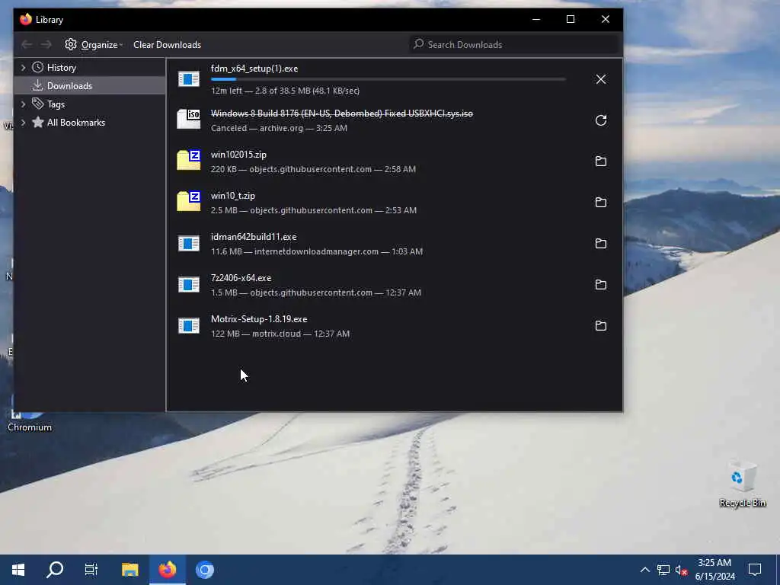This screenshot has height=585, width=780.
Task: Show 7z2406-x64.exe in its folder
Action: coord(600,285)
